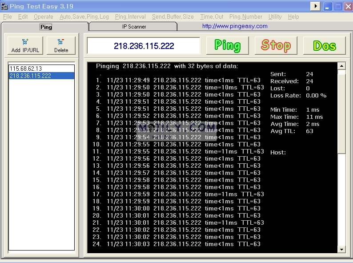The image size is (353, 263).
Task: Click ping result line 24 at 11:30:03
Action: click(x=176, y=244)
